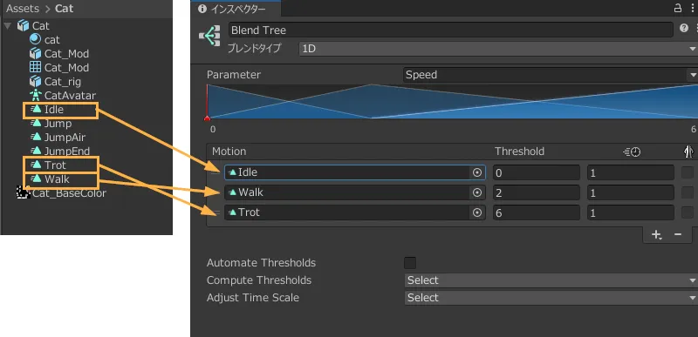Click the Walk threshold value field
698x337 pixels.
[x=537, y=192]
